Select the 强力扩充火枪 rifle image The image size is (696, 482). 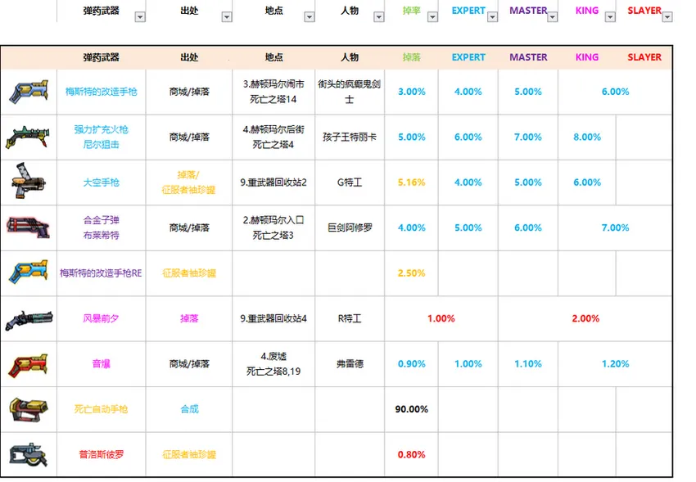pos(28,137)
